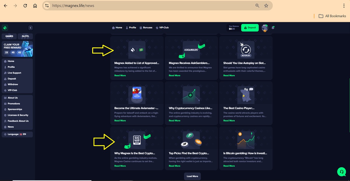Collapse the left sidebar with chevron
Image resolution: width=350 pixels, height=181 pixels.
pyautogui.click(x=31, y=28)
